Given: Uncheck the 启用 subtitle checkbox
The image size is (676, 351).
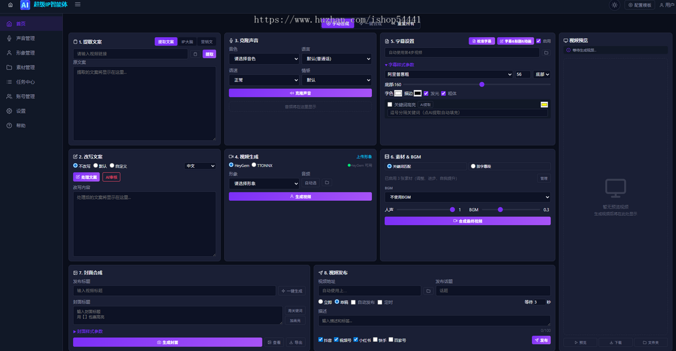Looking at the screenshot, I should [x=539, y=41].
